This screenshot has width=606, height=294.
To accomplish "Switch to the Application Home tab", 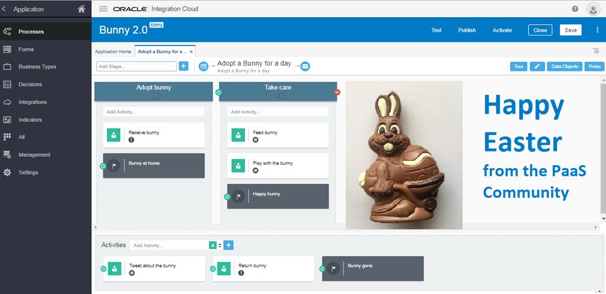I will 113,51.
